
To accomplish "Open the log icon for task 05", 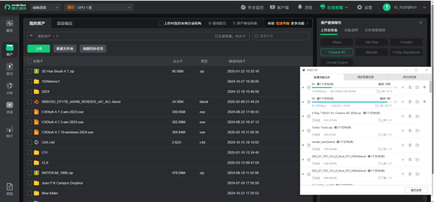I will 410,102.
